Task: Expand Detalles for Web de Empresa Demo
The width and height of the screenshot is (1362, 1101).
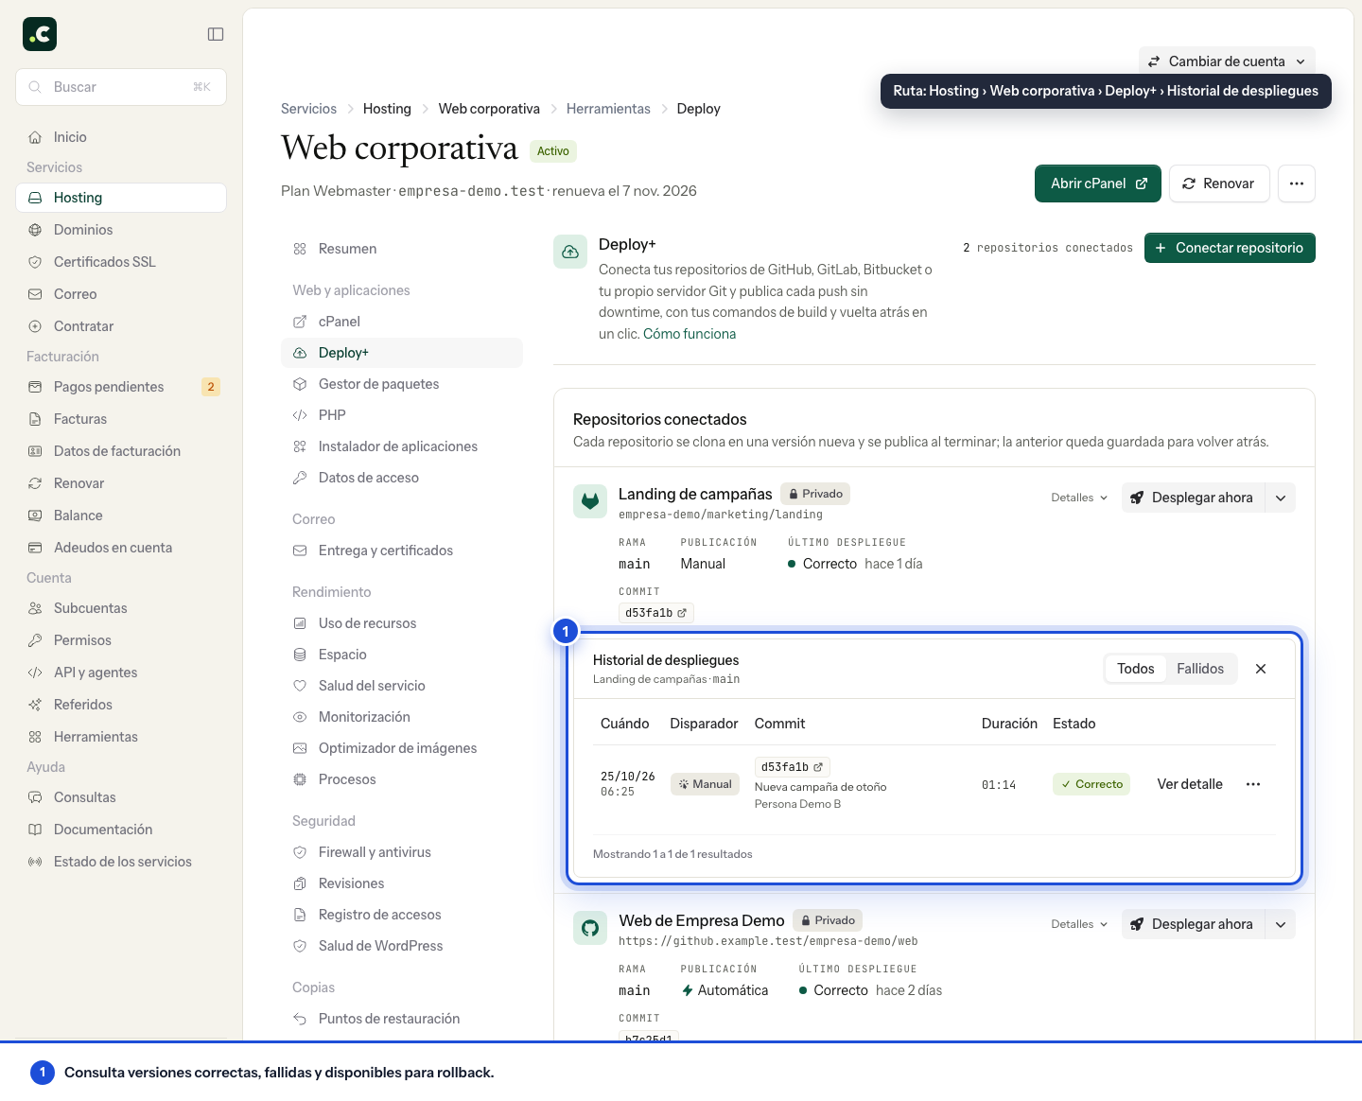Action: pos(1079,924)
